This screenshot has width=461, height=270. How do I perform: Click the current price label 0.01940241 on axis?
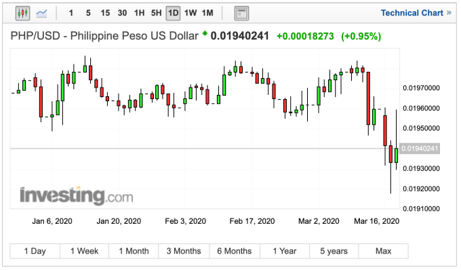pos(420,149)
